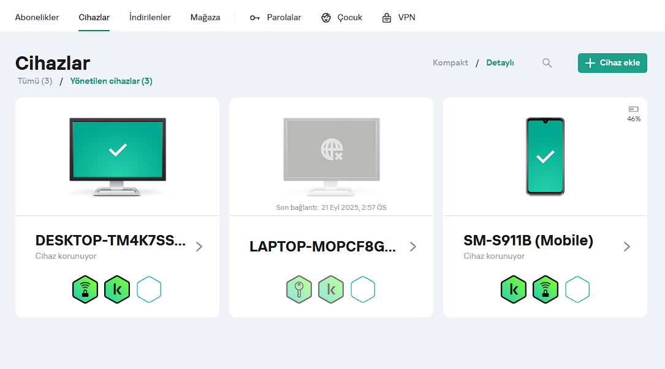
Task: Click Cihaz korunuyor status under SM-S911B
Action: [494, 256]
